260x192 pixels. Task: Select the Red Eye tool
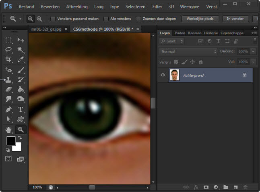(x=8, y=70)
